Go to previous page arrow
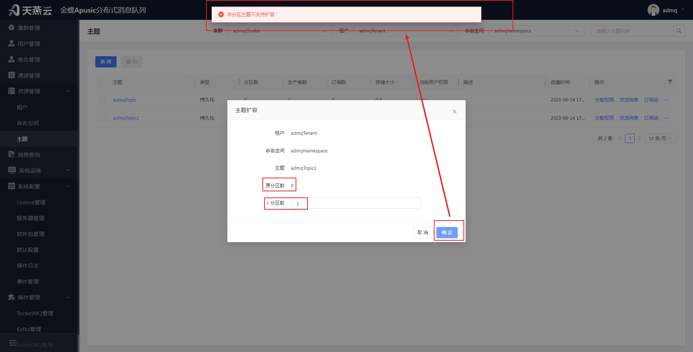693x352 pixels. (620, 138)
